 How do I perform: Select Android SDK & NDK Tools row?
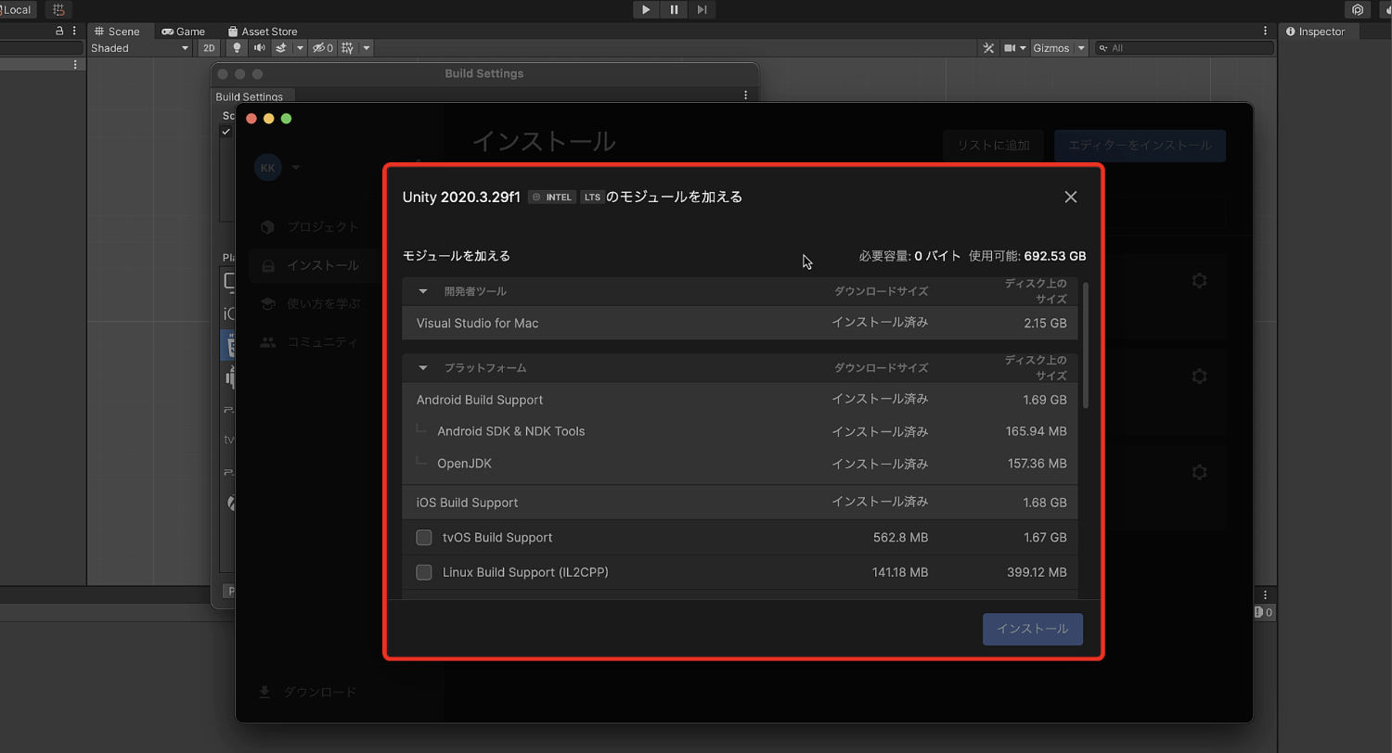[x=740, y=431]
